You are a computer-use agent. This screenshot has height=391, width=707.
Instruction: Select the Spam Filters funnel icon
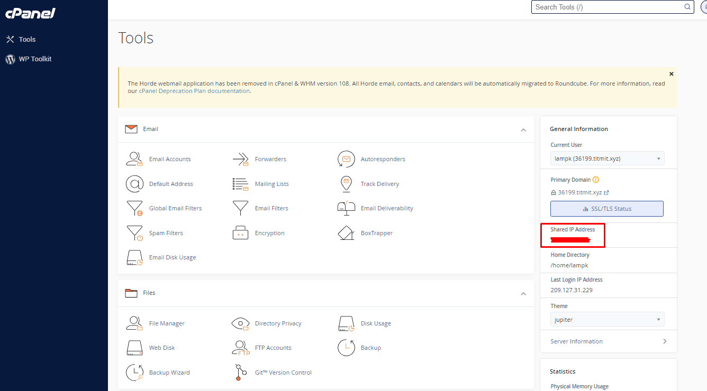click(x=134, y=233)
